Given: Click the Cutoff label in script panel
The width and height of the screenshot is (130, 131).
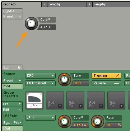Looking at the screenshot, I should coord(46,20).
